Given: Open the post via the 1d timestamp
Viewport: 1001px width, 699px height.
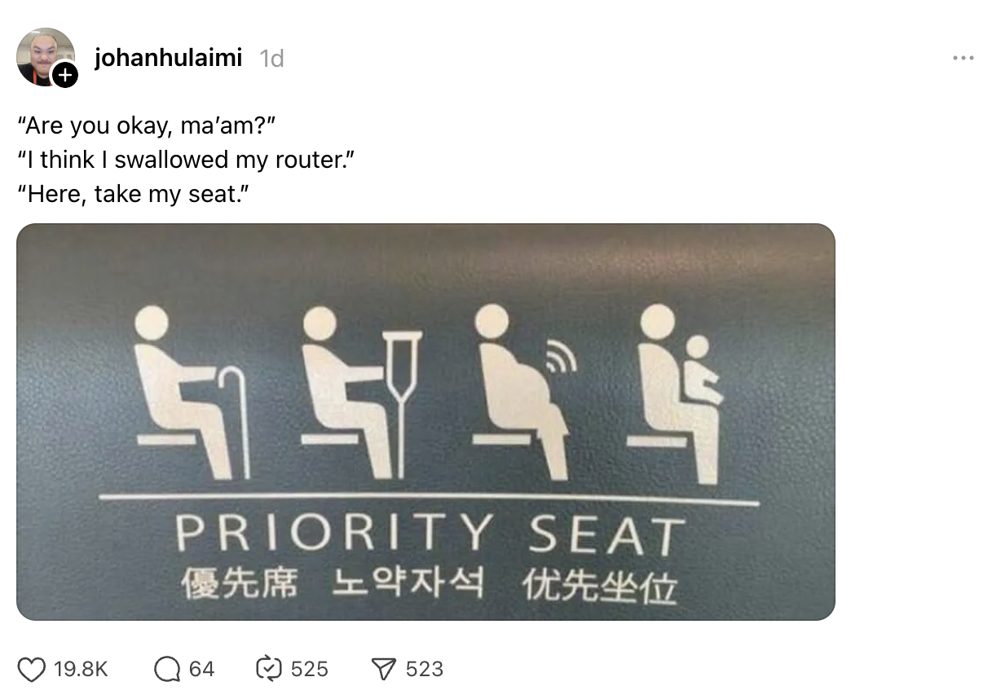Looking at the screenshot, I should pyautogui.click(x=271, y=59).
